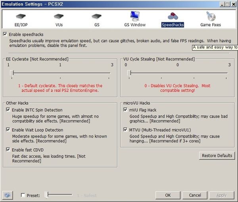Click the microVU Hacks group title

click(136, 103)
